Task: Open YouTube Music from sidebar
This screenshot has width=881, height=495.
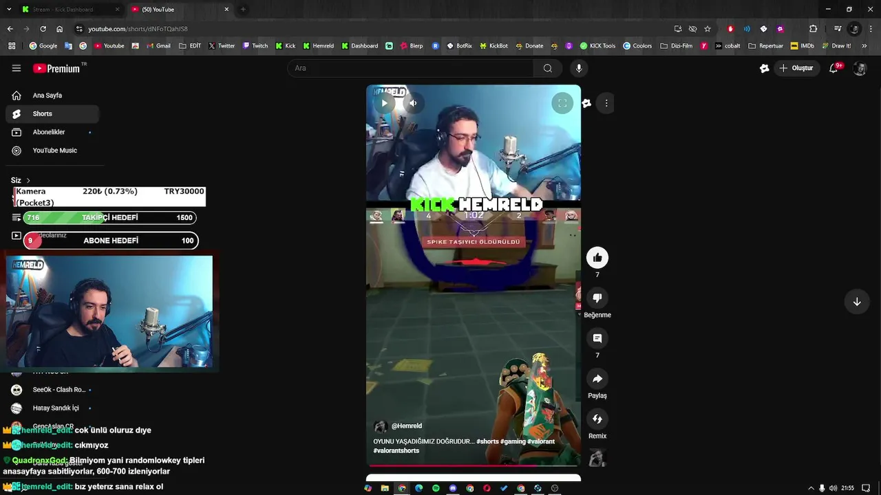Action: pyautogui.click(x=52, y=151)
